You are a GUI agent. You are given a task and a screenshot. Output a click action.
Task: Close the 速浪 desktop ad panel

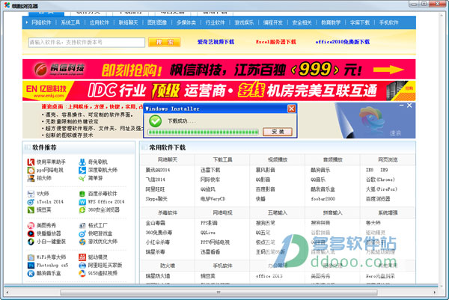click(x=409, y=105)
